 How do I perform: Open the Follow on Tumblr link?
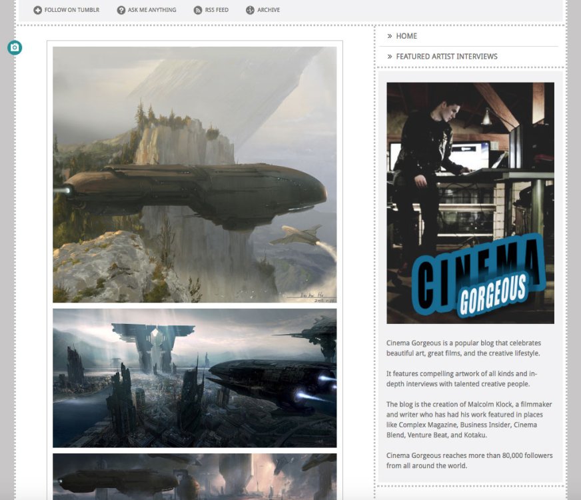click(72, 10)
